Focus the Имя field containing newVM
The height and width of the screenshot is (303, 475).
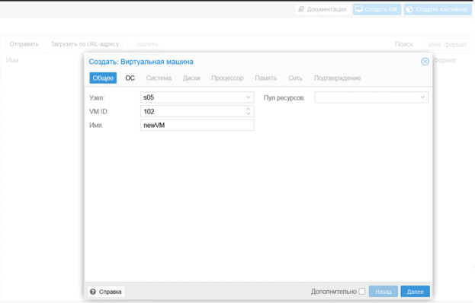[197, 125]
